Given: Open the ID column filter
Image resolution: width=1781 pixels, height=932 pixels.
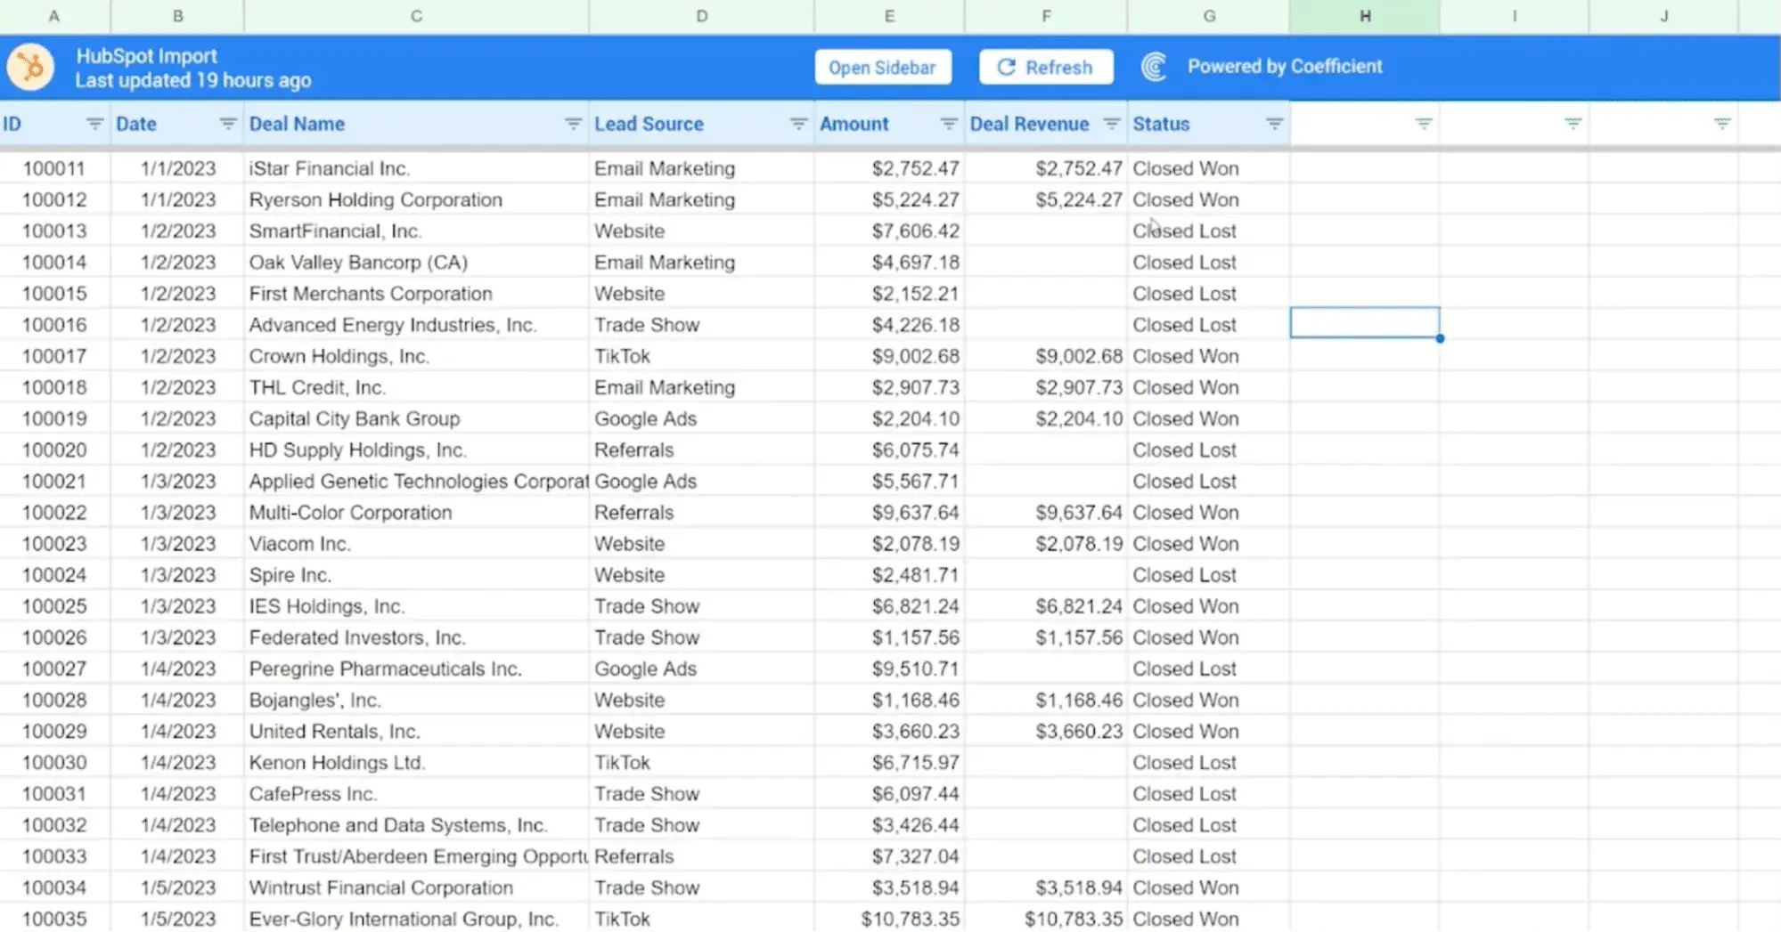Looking at the screenshot, I should click(94, 125).
